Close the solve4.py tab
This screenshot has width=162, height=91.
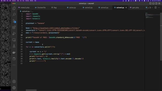click(x=126, y=8)
